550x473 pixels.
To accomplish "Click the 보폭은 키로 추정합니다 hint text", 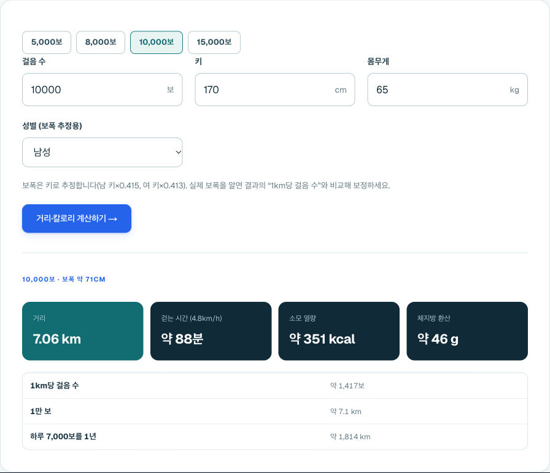I will coord(206,185).
